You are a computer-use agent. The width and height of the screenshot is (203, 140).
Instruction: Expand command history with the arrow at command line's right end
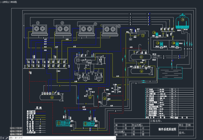point(115,138)
